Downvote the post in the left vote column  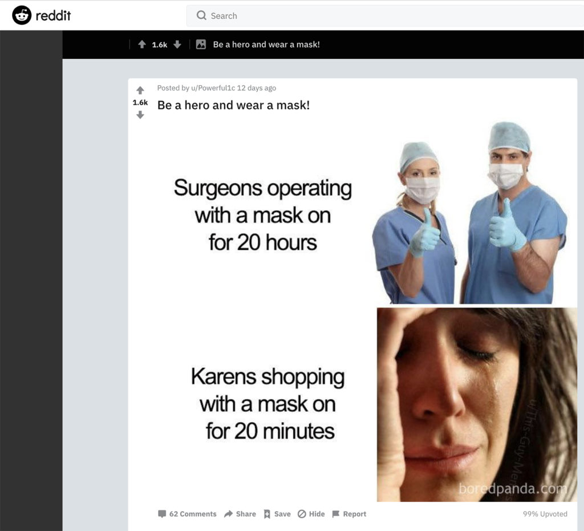click(140, 115)
